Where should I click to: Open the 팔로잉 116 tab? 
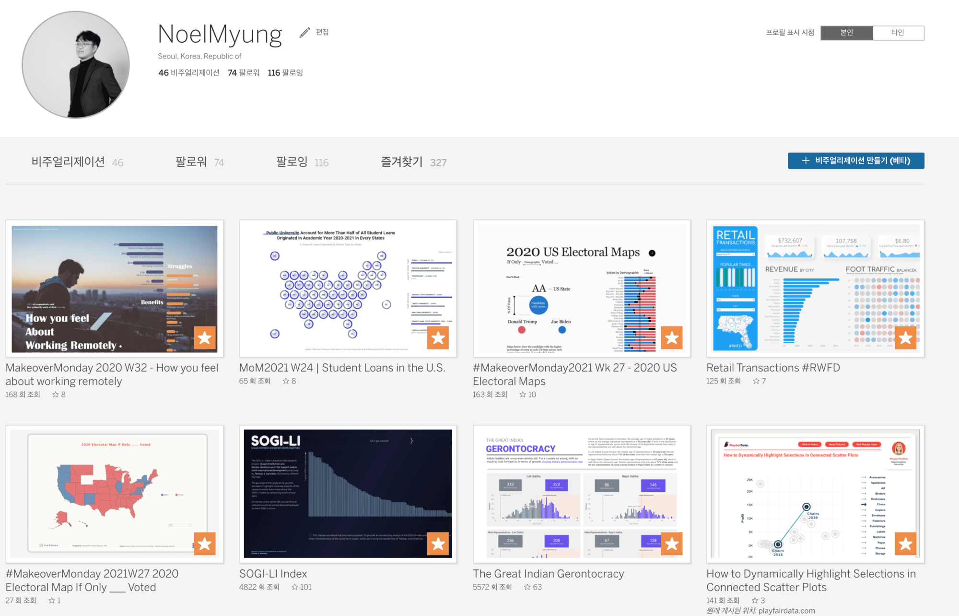pos(302,162)
